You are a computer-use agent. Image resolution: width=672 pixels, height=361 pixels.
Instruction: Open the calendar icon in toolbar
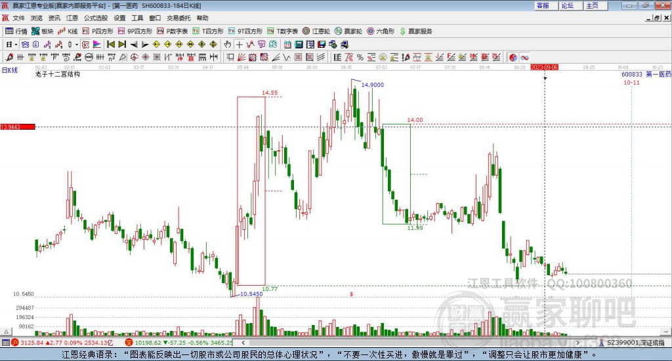pos(287,45)
